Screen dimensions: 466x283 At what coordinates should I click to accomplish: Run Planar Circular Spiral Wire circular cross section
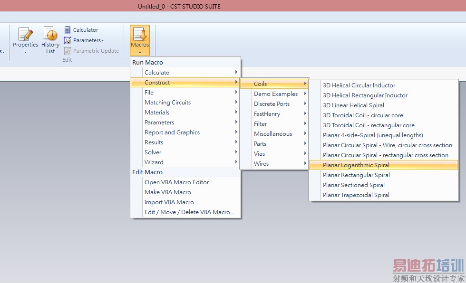point(383,145)
